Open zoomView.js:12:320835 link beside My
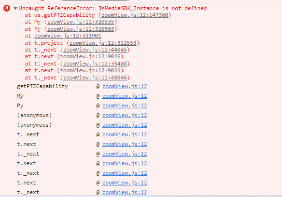Viewport: 282px width, 197px height. coord(81,22)
